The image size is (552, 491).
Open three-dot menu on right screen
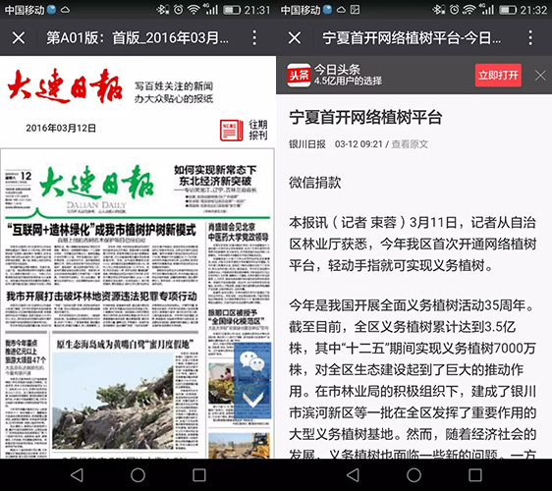click(530, 37)
